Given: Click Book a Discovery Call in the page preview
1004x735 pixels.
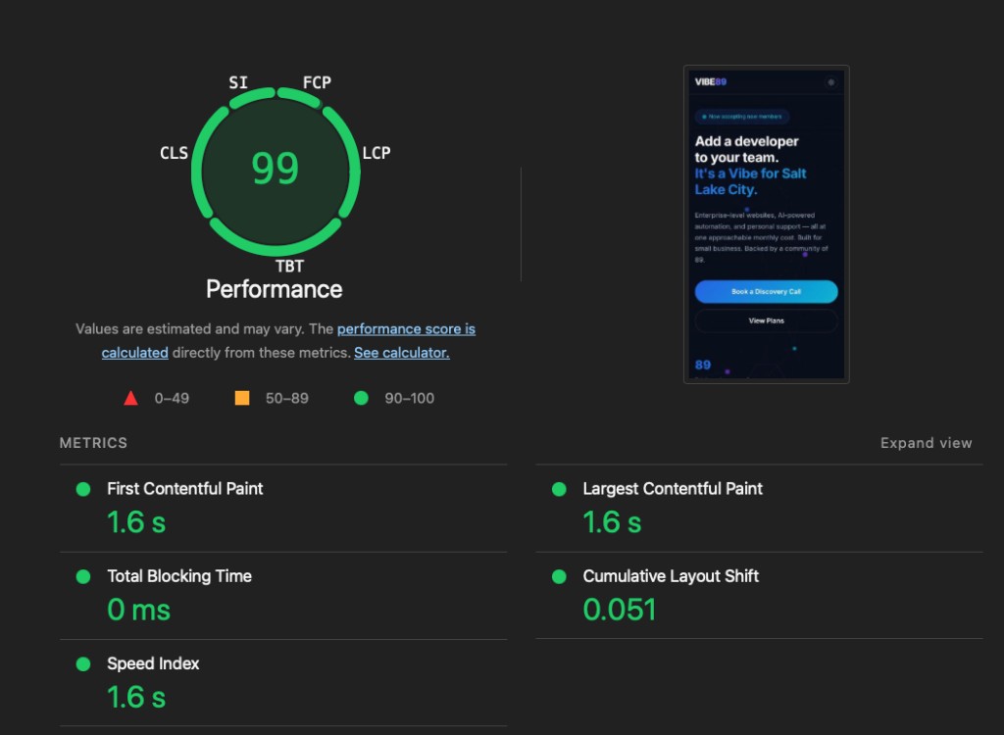Looking at the screenshot, I should coord(766,292).
